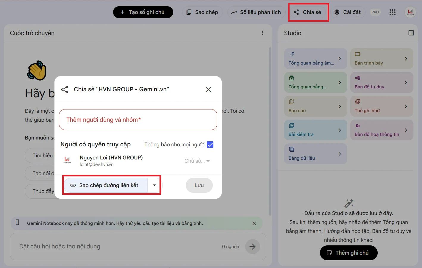Click the Người có quyền truy cập heading
422x268 pixels.
tap(96, 144)
